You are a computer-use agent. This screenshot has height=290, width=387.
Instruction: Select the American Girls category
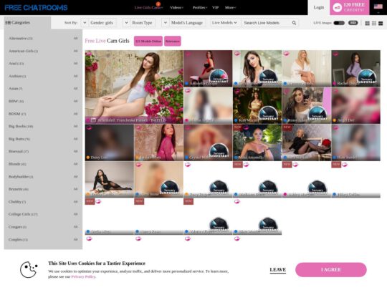click(x=23, y=51)
